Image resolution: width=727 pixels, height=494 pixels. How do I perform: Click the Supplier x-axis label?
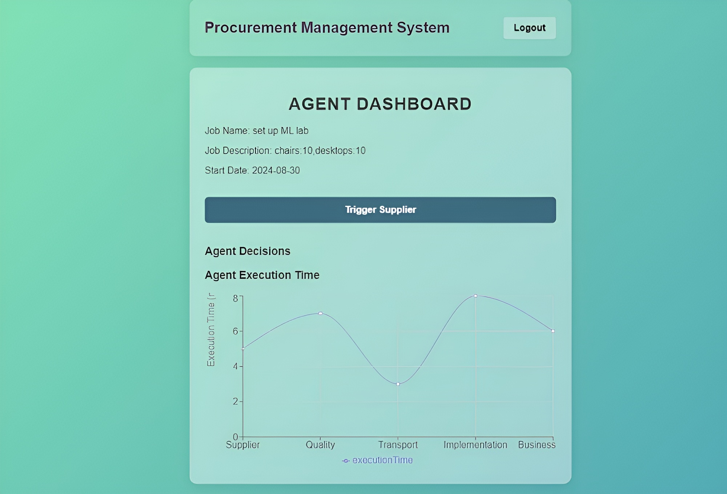point(243,445)
